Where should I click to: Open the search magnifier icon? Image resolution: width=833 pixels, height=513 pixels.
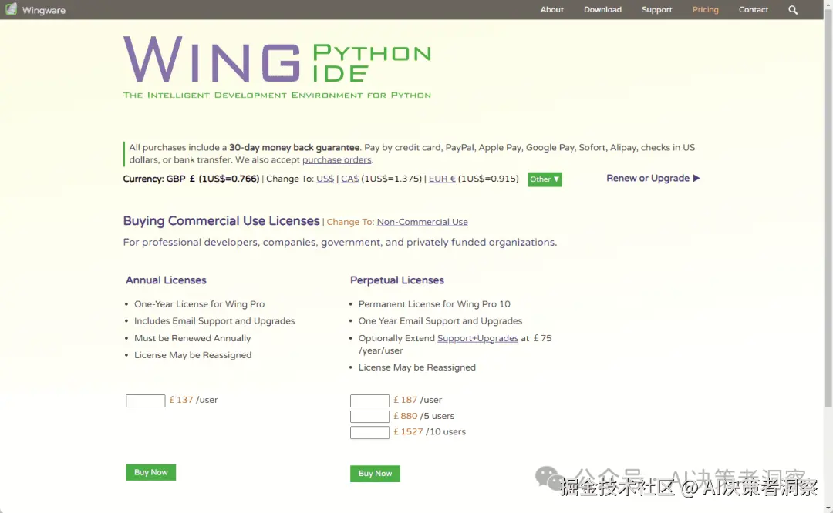click(793, 10)
